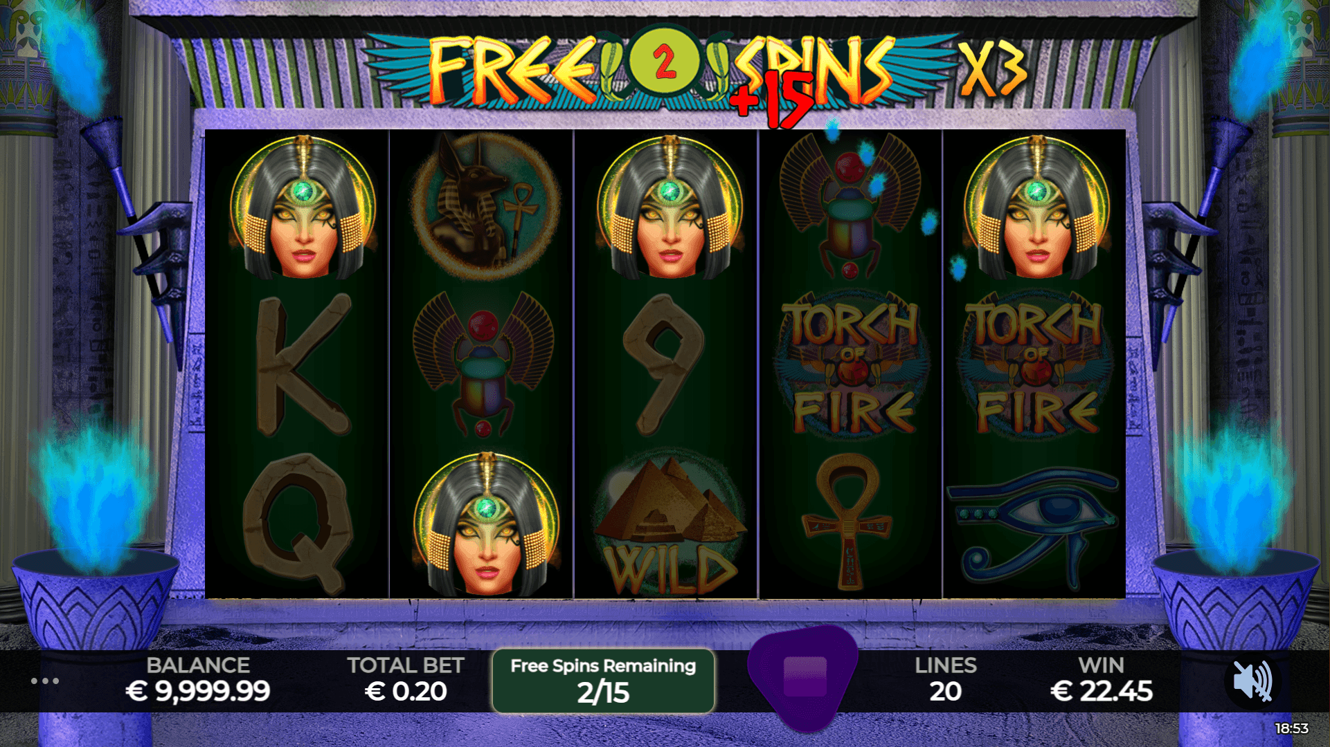Image resolution: width=1330 pixels, height=747 pixels.
Task: Click the Free Spins Remaining 2/15 panel
Action: click(x=603, y=681)
